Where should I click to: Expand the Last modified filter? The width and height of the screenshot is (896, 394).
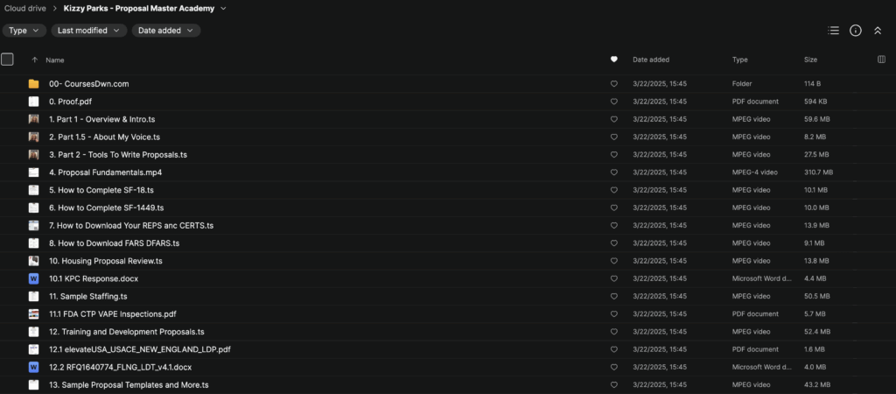89,31
